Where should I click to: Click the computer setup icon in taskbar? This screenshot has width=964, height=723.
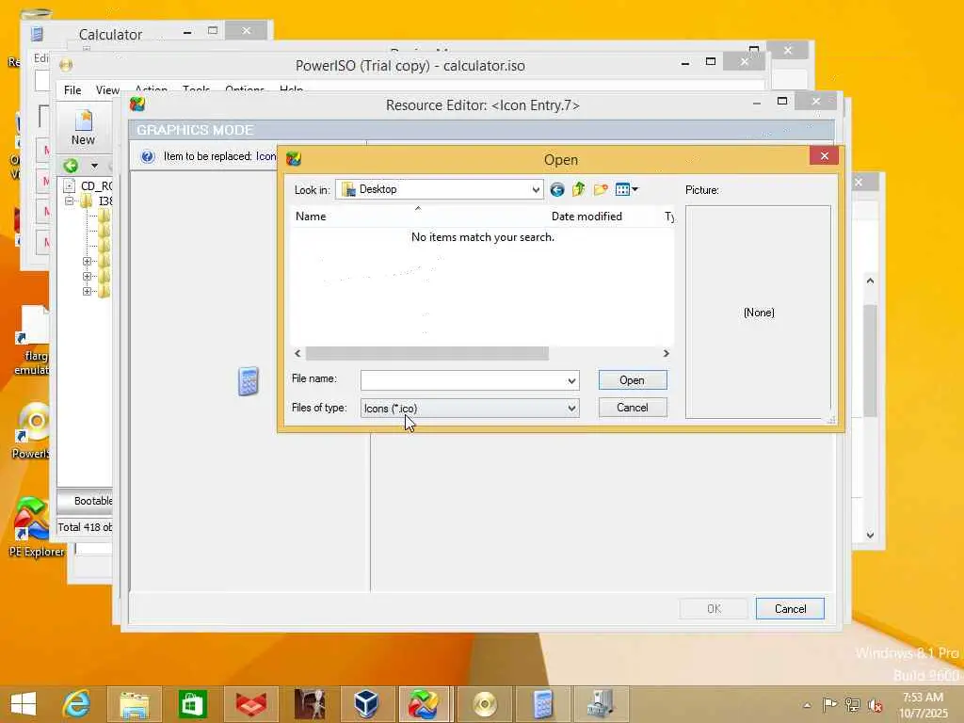(x=601, y=704)
